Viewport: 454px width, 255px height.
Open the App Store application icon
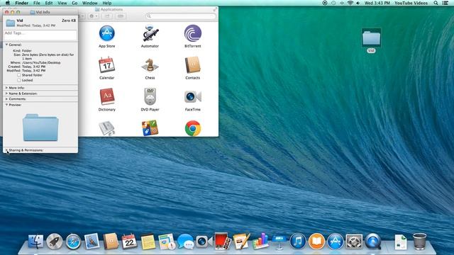click(107, 33)
